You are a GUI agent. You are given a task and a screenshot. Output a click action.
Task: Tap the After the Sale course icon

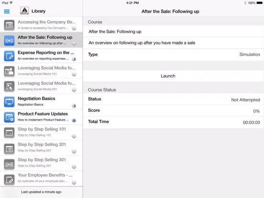pos(9,40)
